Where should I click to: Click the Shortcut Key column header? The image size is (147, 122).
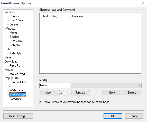[x=55, y=16]
